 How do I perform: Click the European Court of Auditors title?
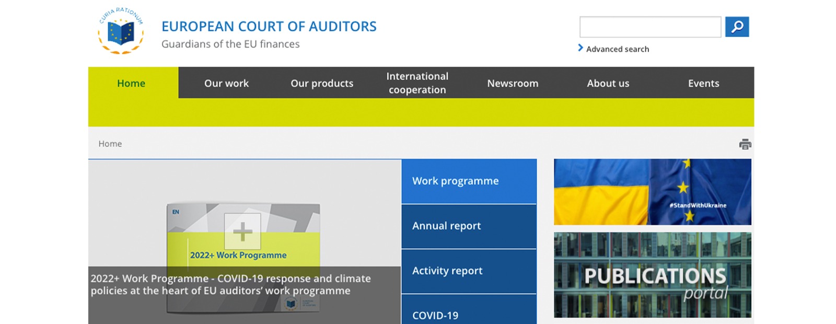(269, 26)
